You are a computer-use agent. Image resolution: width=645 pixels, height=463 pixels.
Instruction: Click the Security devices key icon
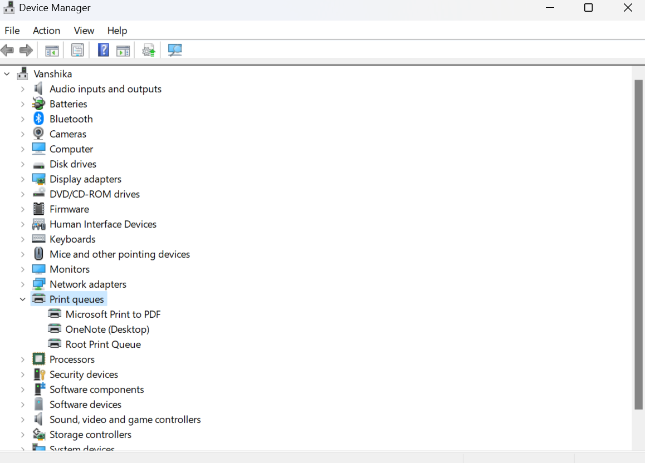pyautogui.click(x=38, y=375)
